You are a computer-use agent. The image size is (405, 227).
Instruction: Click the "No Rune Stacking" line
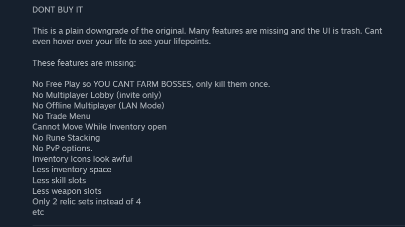pyautogui.click(x=66, y=138)
